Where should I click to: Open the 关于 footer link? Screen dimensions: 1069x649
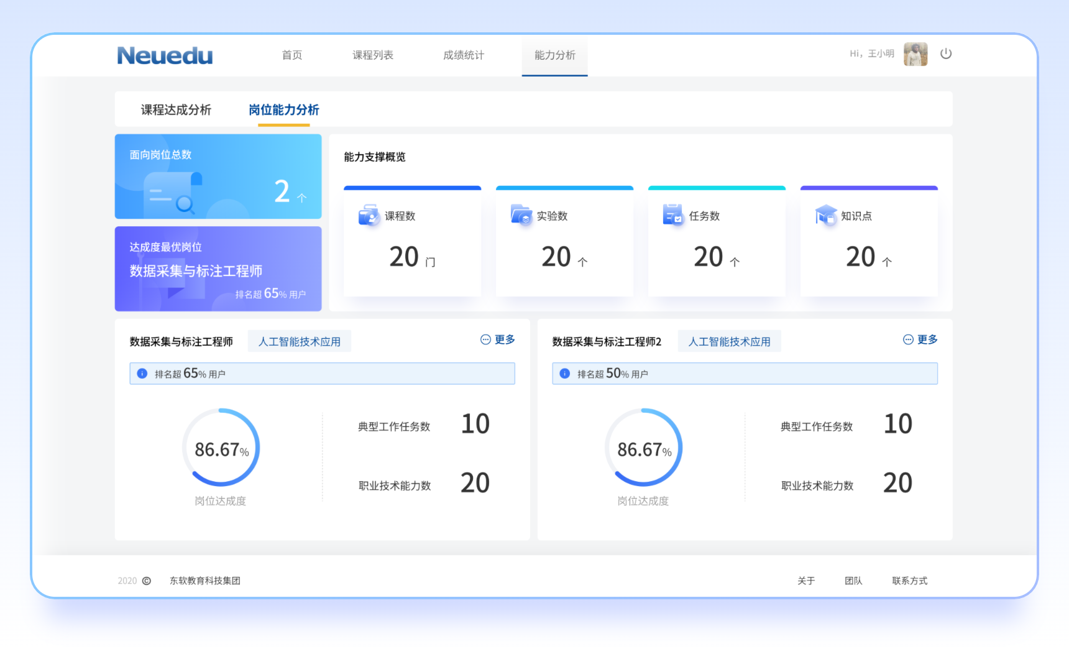pos(806,581)
